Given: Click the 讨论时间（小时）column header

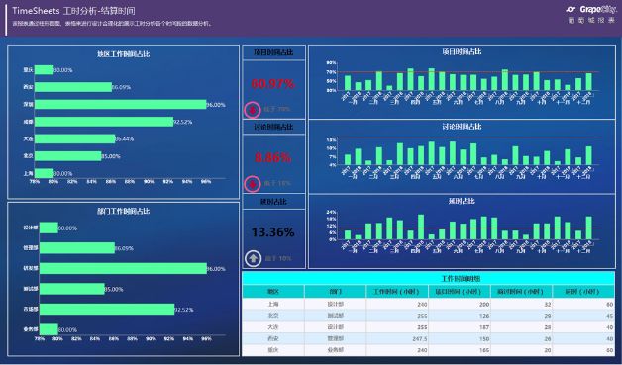Looking at the screenshot, I should click(x=522, y=291).
